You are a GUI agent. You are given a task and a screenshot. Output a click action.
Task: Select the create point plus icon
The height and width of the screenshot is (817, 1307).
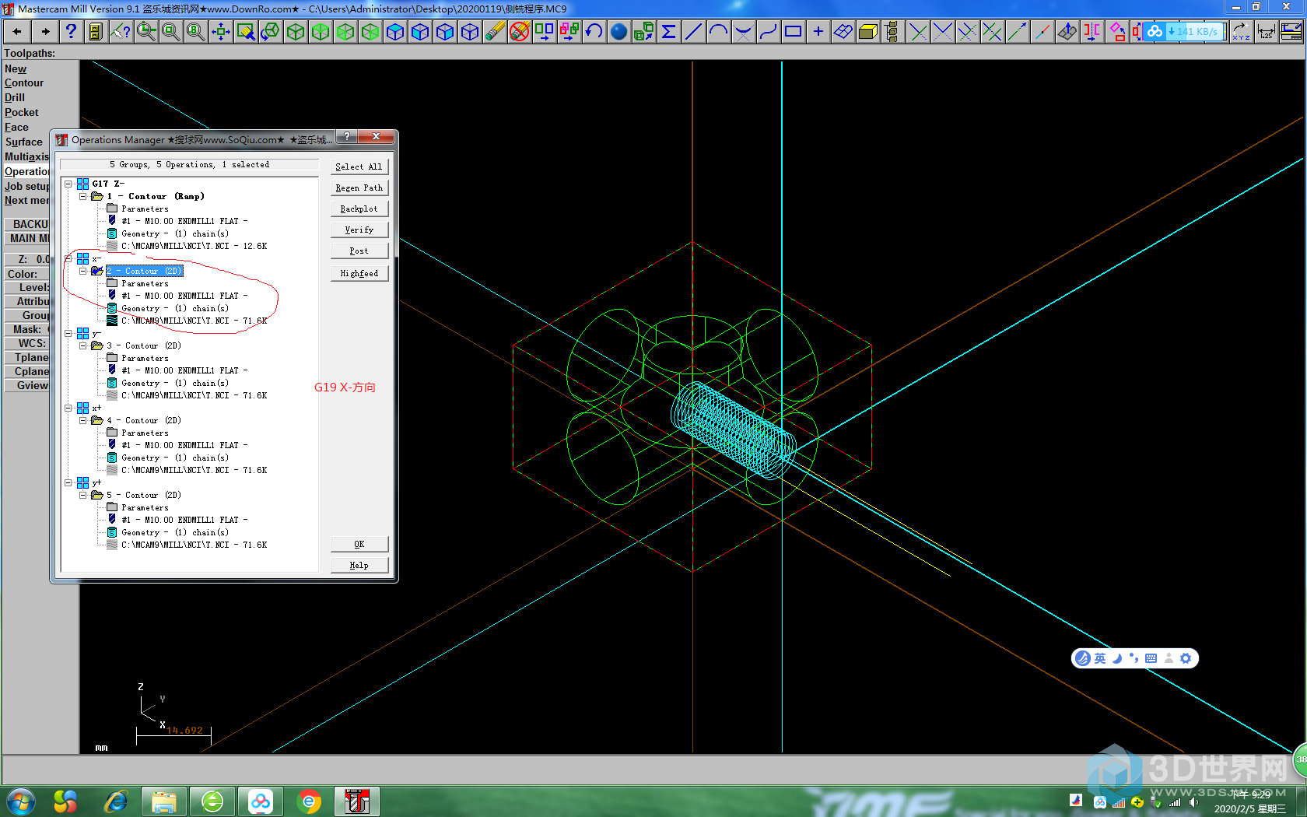(818, 31)
